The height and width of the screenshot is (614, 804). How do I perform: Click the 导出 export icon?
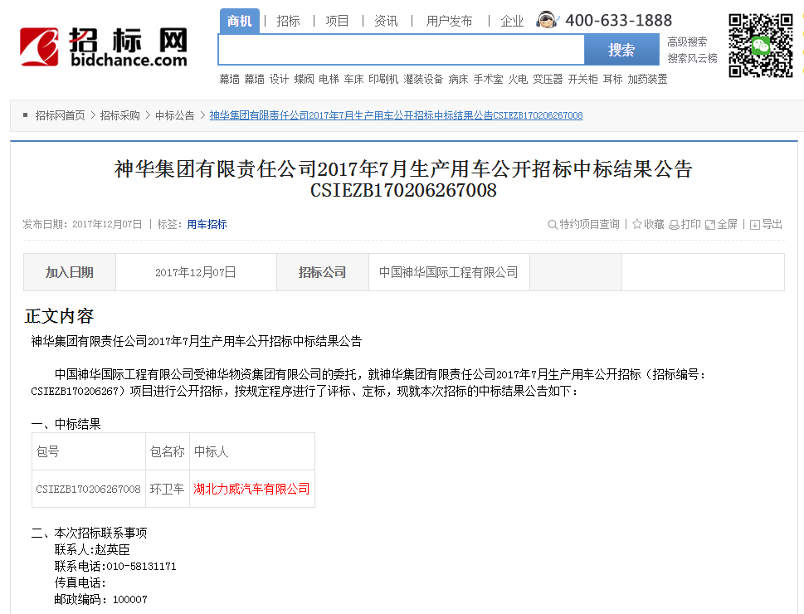755,225
